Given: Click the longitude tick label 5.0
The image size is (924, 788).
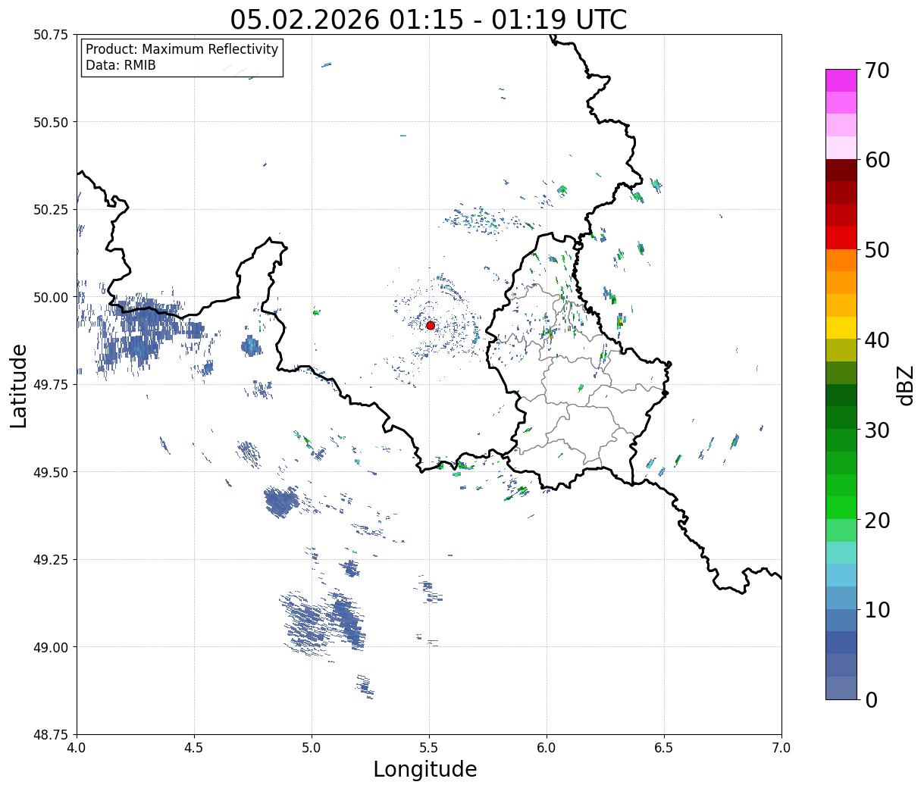Looking at the screenshot, I should tap(312, 748).
